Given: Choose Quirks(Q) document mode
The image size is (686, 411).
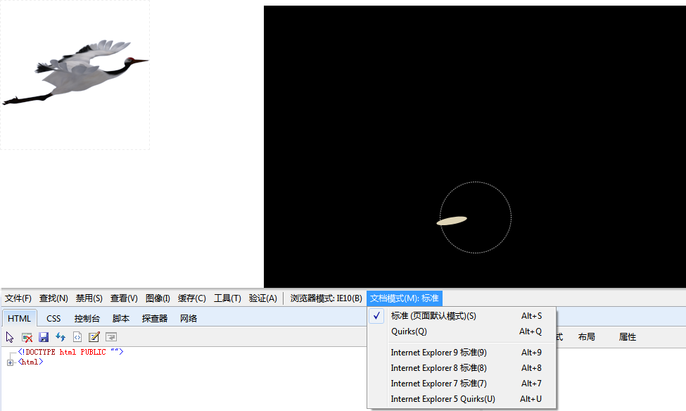Looking at the screenshot, I should click(x=462, y=331).
